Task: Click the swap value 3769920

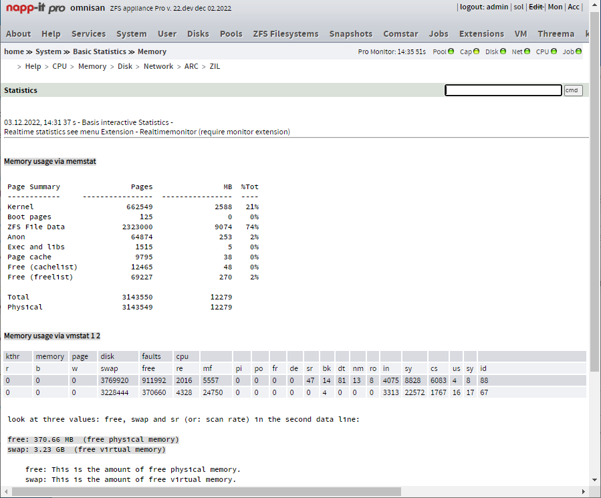Action: tap(114, 381)
